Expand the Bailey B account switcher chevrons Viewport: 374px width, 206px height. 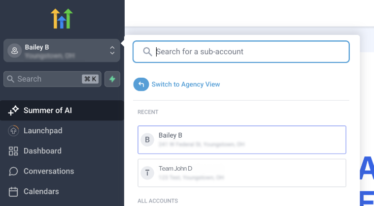112,51
